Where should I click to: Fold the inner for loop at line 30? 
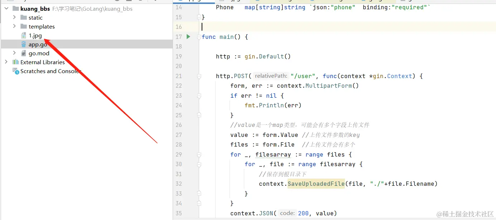pyautogui.click(x=199, y=164)
